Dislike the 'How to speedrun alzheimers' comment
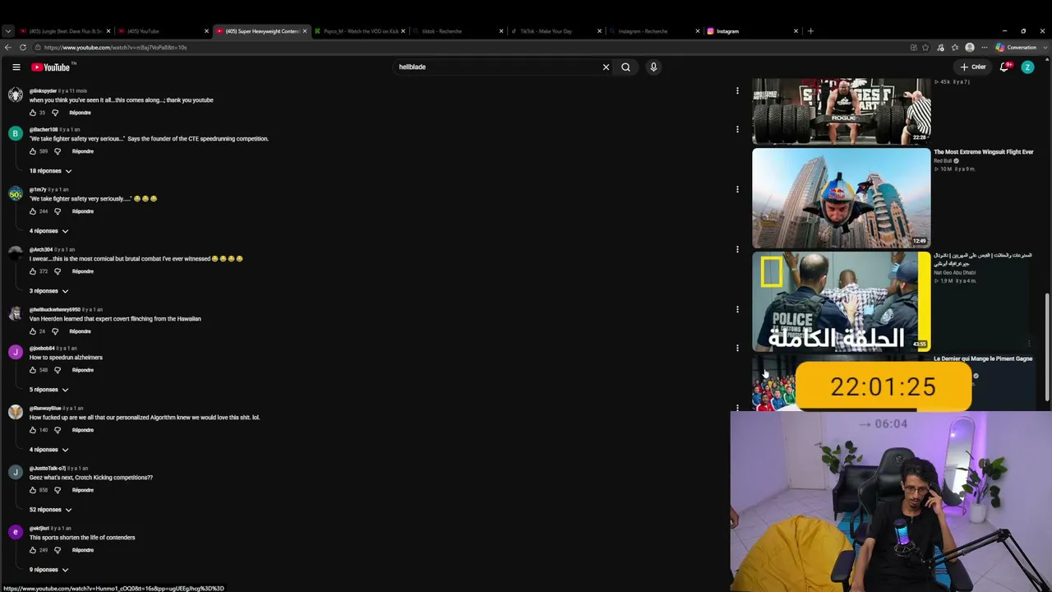This screenshot has width=1052, height=592. click(58, 370)
